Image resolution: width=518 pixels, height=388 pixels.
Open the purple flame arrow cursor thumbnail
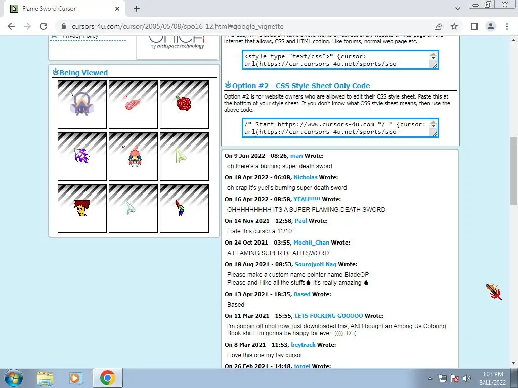point(82,157)
